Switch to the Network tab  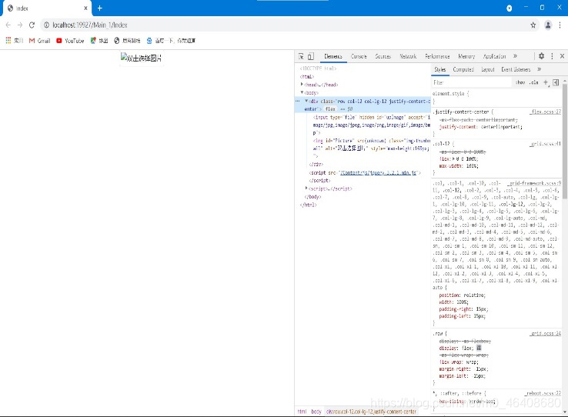(408, 56)
